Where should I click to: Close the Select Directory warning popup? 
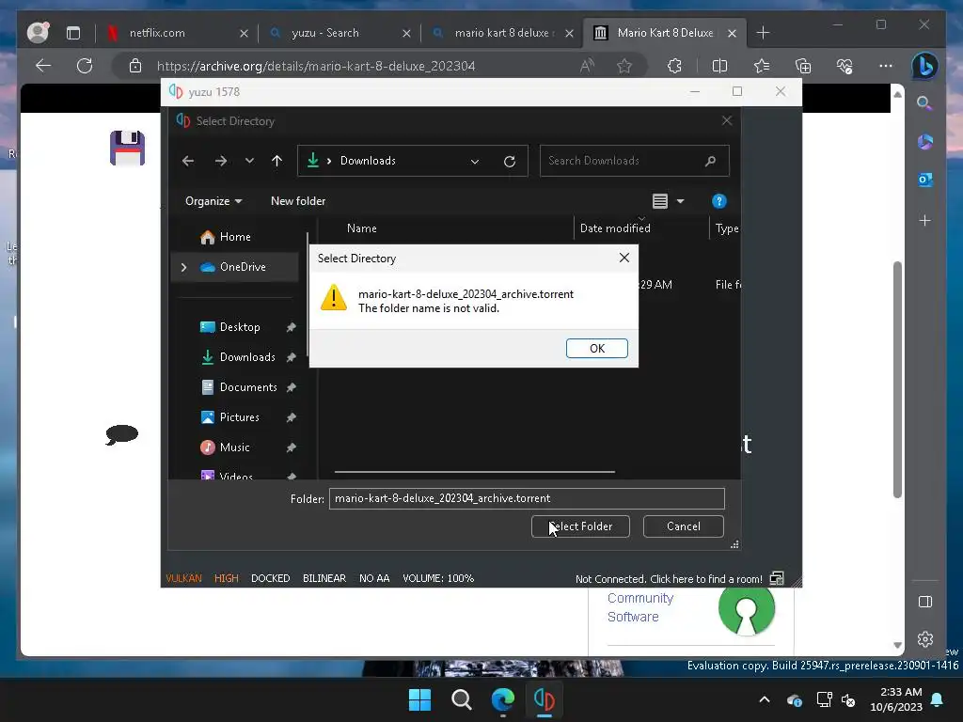624,258
